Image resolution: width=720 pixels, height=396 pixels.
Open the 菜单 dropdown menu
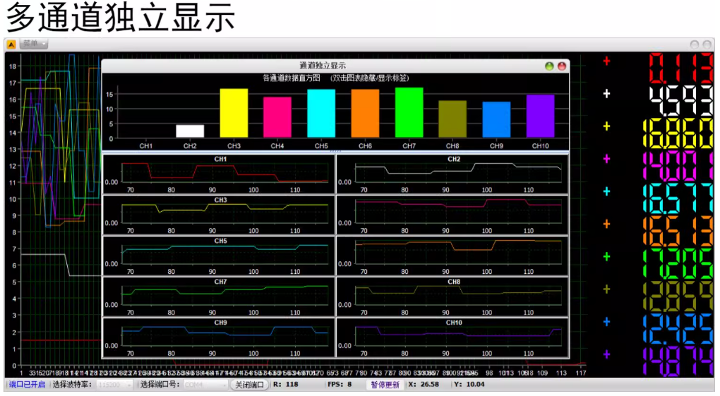(x=34, y=44)
